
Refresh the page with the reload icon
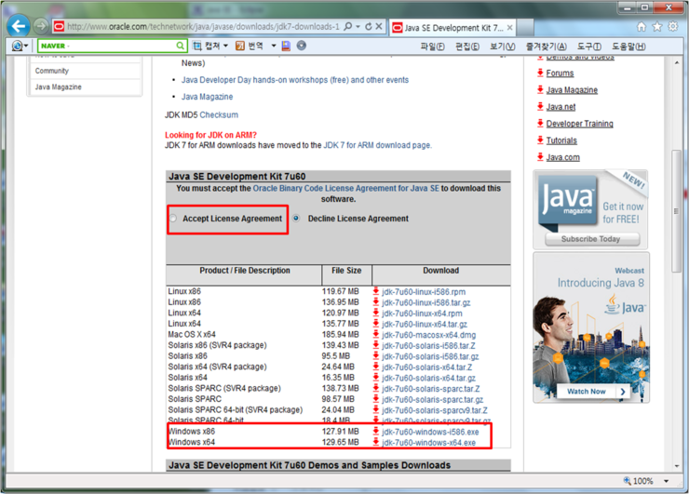click(x=369, y=26)
